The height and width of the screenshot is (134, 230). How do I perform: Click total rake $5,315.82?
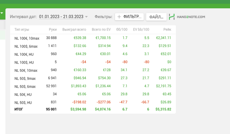(163, 109)
